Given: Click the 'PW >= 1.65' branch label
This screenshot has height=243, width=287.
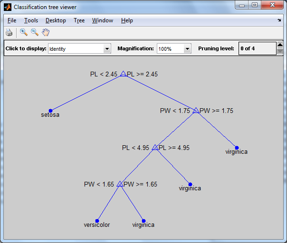Looking at the screenshot, I should point(140,184).
